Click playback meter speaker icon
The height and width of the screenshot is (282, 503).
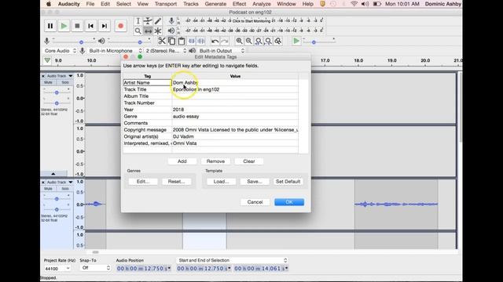[171, 31]
